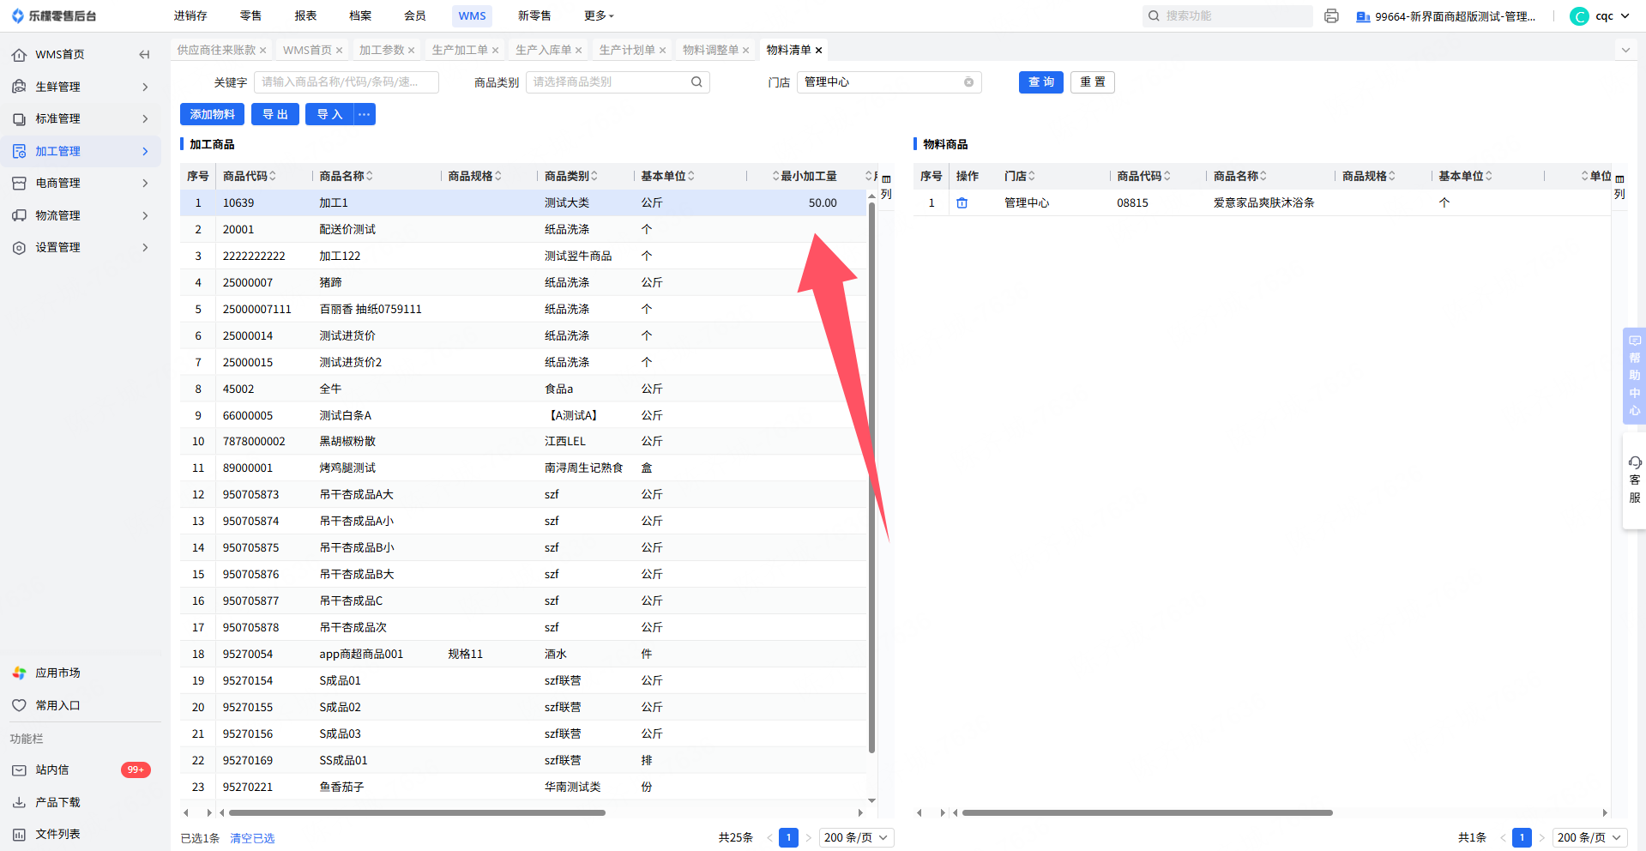Select the 鱼香茄子 product row
Viewport: 1646px width, 851px height.
click(x=523, y=788)
